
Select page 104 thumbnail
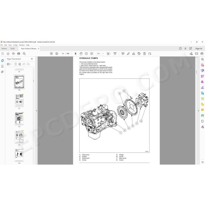[x=19, y=155]
